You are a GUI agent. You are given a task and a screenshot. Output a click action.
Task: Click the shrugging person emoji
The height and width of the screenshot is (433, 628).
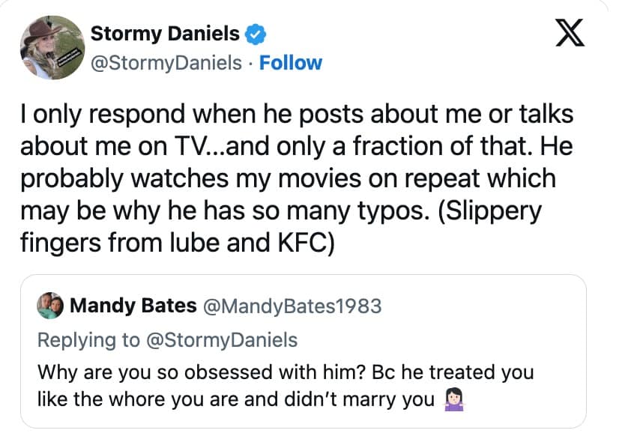pyautogui.click(x=452, y=399)
